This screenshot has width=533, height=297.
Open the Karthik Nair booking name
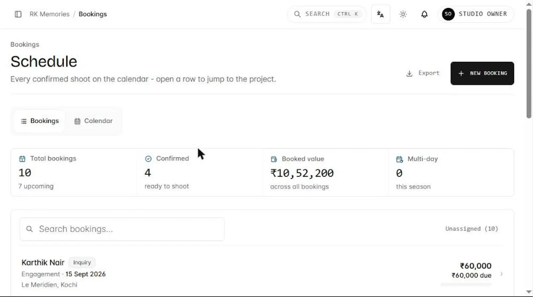pos(43,262)
